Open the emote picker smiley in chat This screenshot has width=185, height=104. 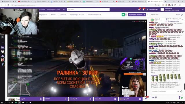[181, 91]
